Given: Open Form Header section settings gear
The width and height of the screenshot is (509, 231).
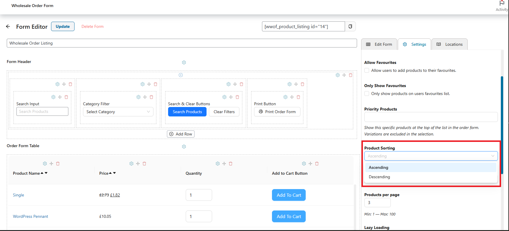Looking at the screenshot, I should pyautogui.click(x=184, y=62).
